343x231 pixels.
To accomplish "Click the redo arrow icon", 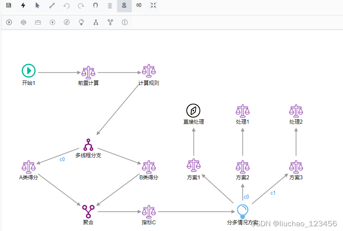I will coord(81,6).
